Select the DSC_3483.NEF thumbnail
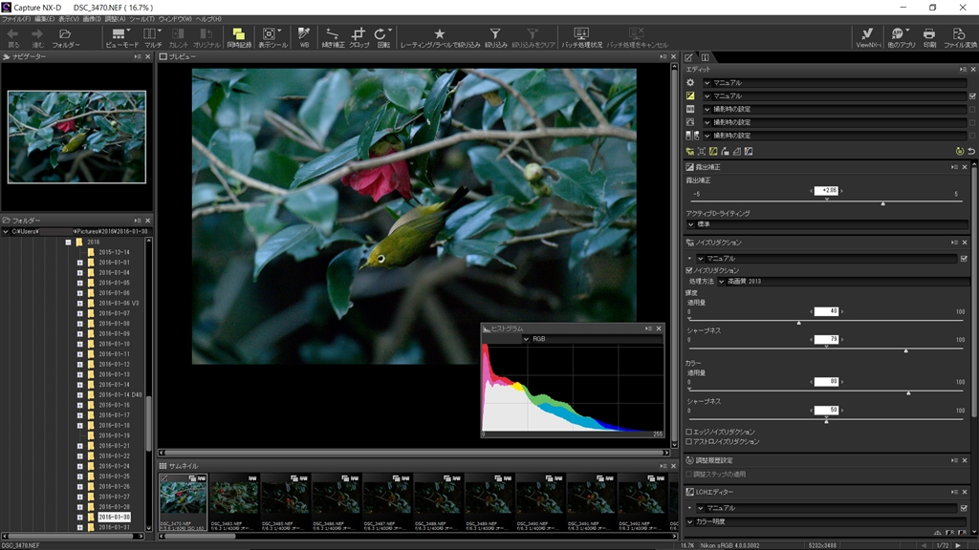This screenshot has width=979, height=550. tap(234, 497)
